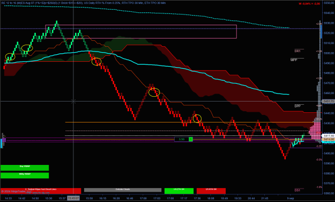Select the pink rectangle drawing near 5520
The height and width of the screenshot is (202, 335).
(141, 32)
